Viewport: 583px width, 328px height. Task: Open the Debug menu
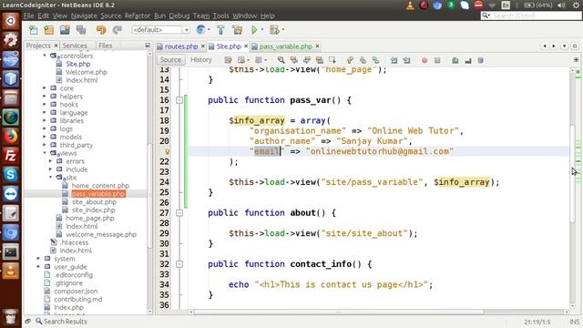[x=179, y=15]
